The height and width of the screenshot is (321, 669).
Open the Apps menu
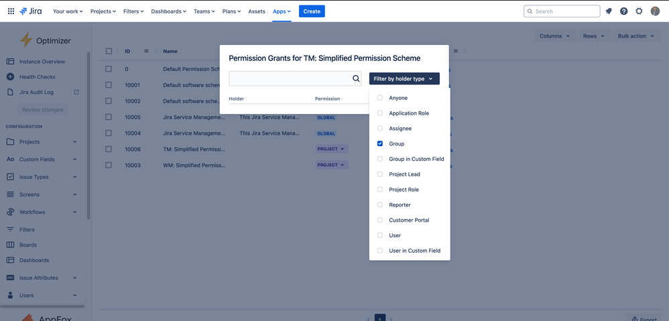click(x=282, y=11)
